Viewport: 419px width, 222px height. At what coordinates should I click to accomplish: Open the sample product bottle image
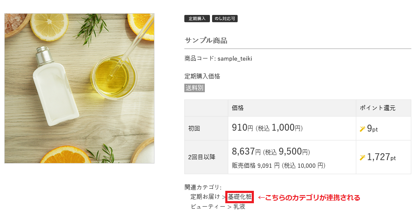click(79, 88)
